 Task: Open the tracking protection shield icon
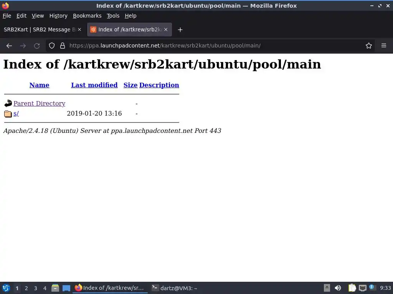click(x=52, y=46)
